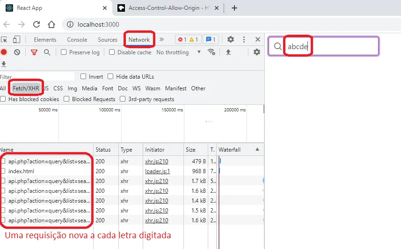Screen dimensions: 401x249
Task: Open network conditions wifi icon
Action: (x=211, y=52)
